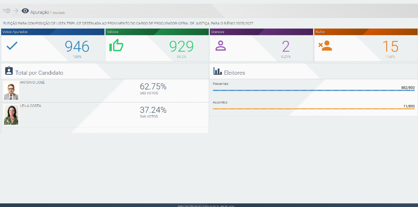
Task: Click the Apuração page title
Action: [40, 12]
